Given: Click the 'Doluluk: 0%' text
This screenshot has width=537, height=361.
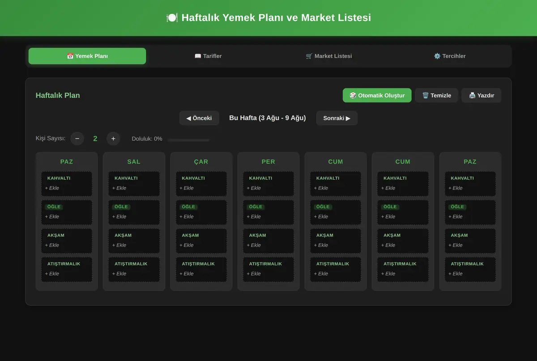Looking at the screenshot, I should pos(147,139).
